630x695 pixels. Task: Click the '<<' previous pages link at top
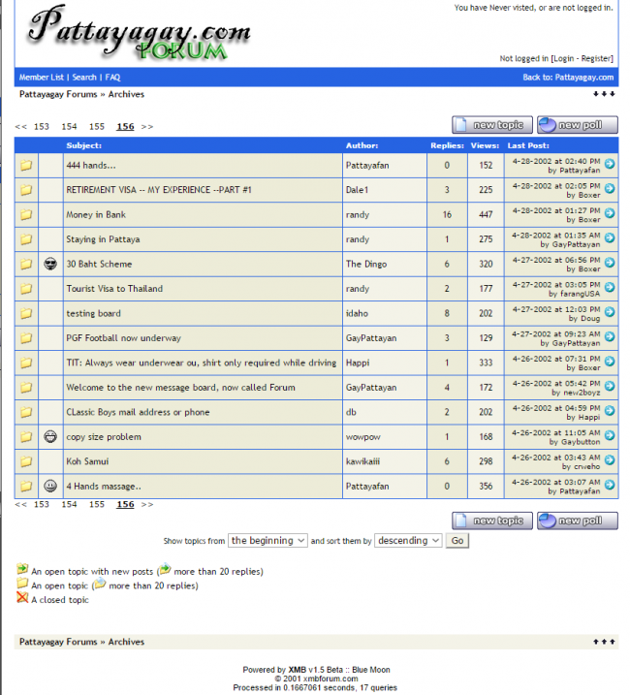click(20, 127)
